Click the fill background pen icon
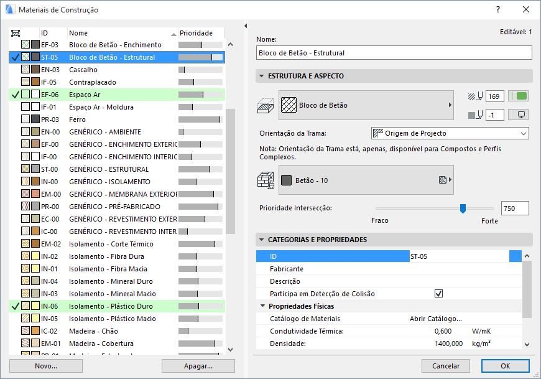 click(475, 115)
